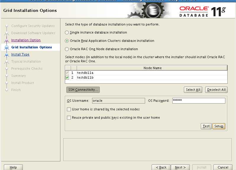Click the Finish step text
This screenshot has width=236, height=170.
tap(16, 90)
